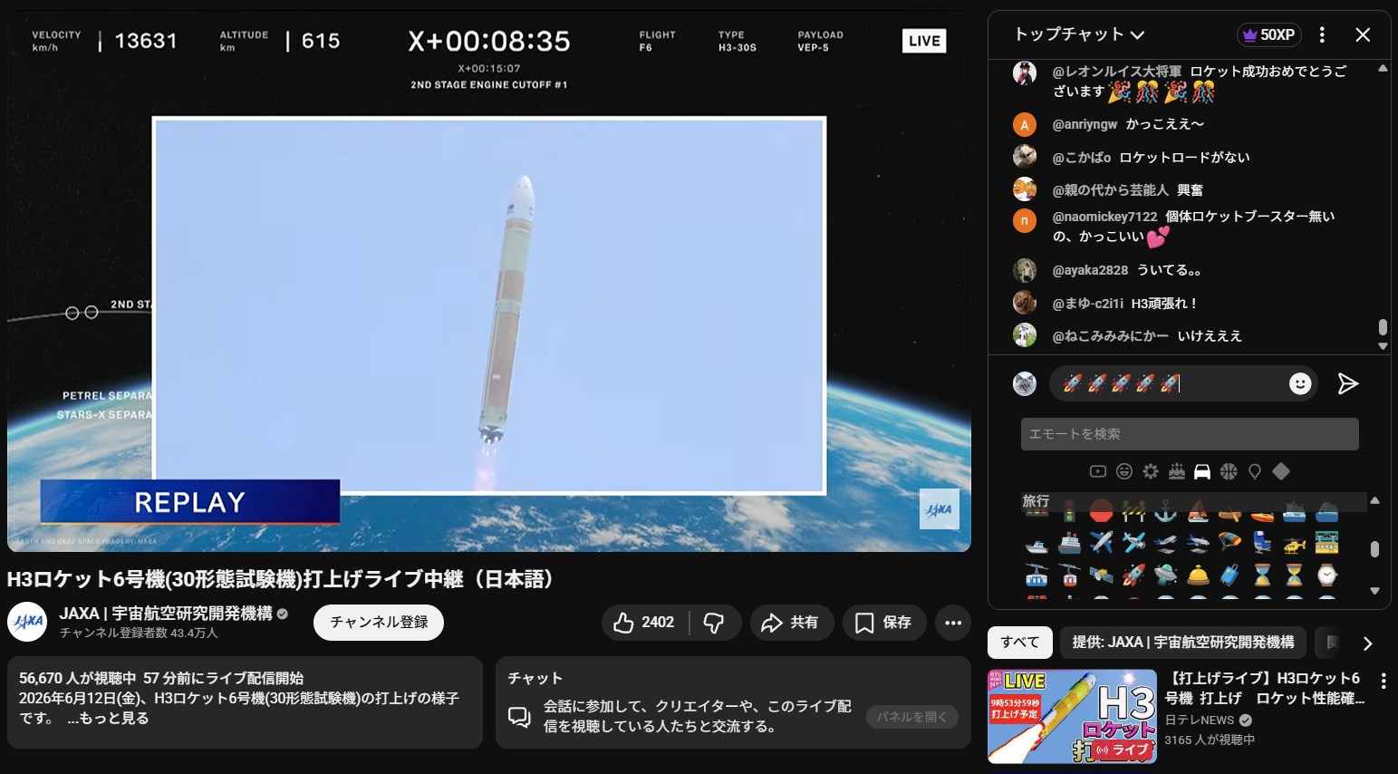Open chat options three-dot menu
The image size is (1398, 774).
coord(1322,34)
